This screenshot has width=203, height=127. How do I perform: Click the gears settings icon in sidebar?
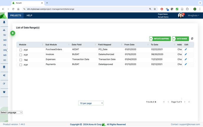pyautogui.click(x=4, y=75)
